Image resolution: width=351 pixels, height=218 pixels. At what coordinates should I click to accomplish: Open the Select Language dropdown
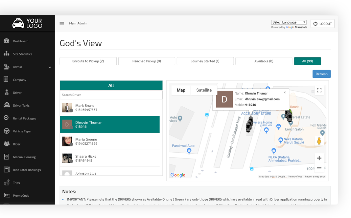tap(289, 22)
